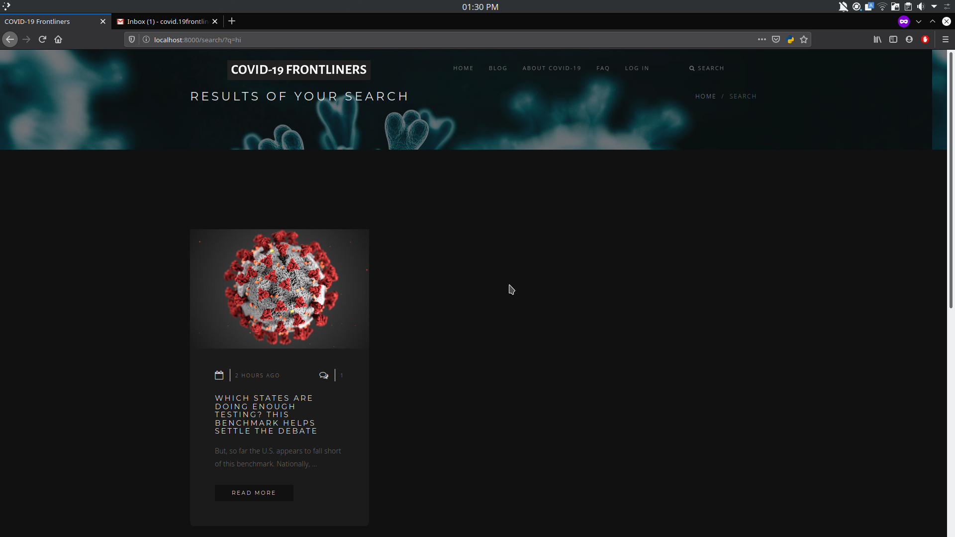
Task: Click the browser Back arrow button
Action: point(10,39)
